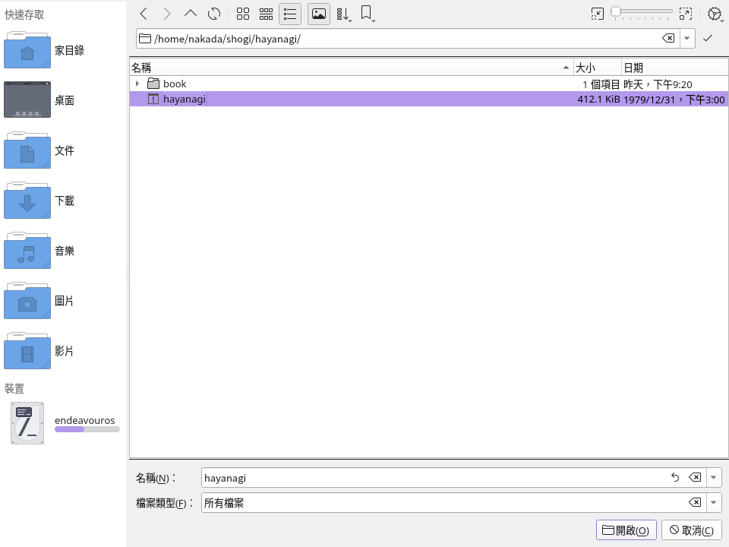Viewport: 729px width, 547px height.
Task: Select the book folder row
Action: (428, 84)
